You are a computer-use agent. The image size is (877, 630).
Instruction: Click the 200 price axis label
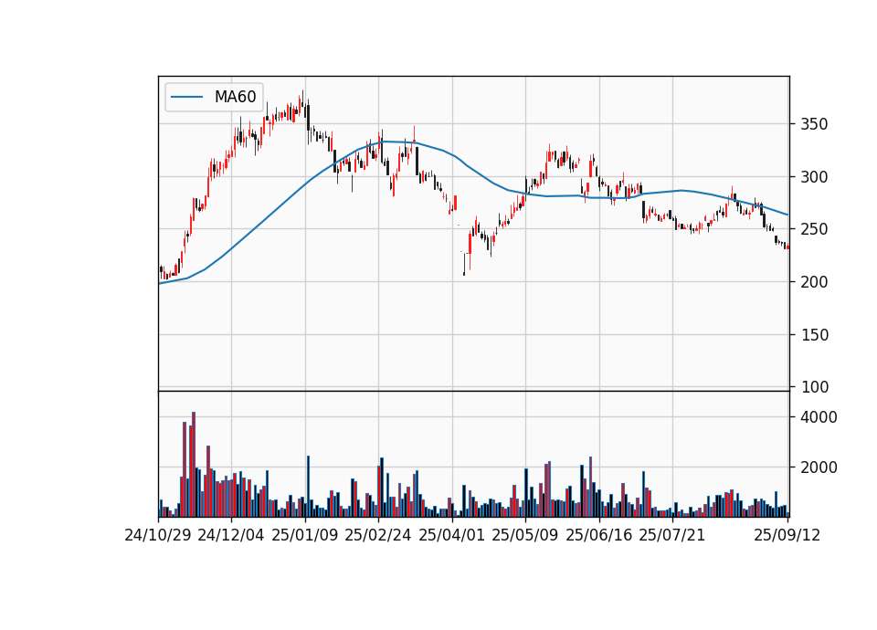click(814, 282)
